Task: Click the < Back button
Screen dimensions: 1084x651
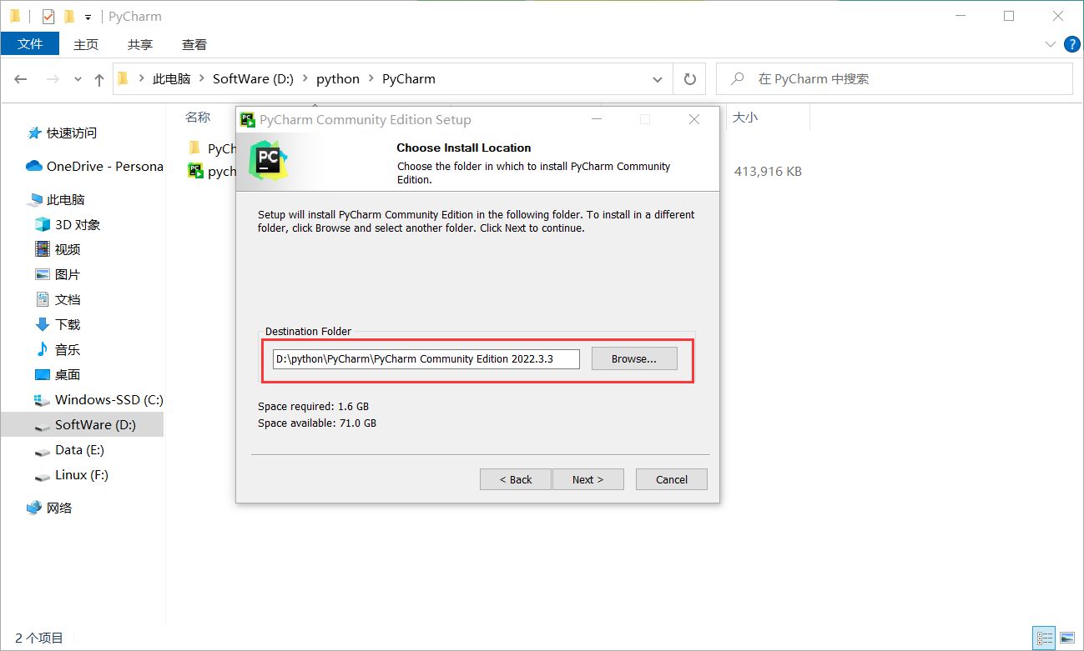Action: click(x=516, y=479)
